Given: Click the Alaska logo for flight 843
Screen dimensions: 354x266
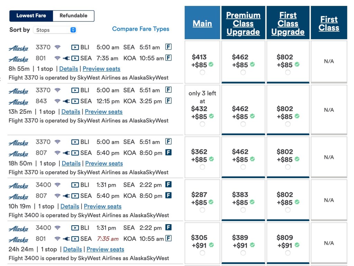Looking at the screenshot, I should tap(18, 102).
